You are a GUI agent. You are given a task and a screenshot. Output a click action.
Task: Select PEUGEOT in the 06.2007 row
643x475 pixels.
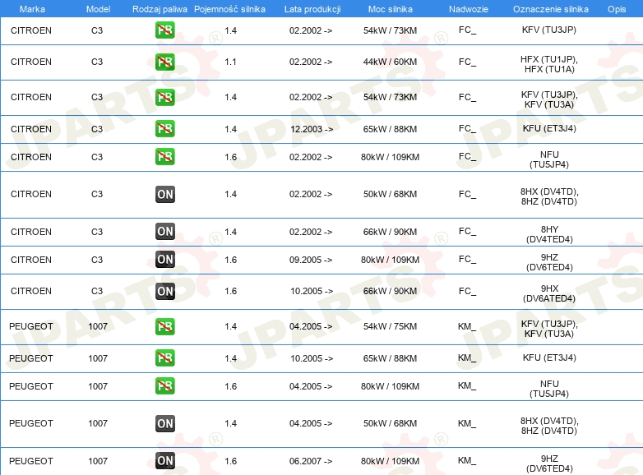[x=31, y=461]
